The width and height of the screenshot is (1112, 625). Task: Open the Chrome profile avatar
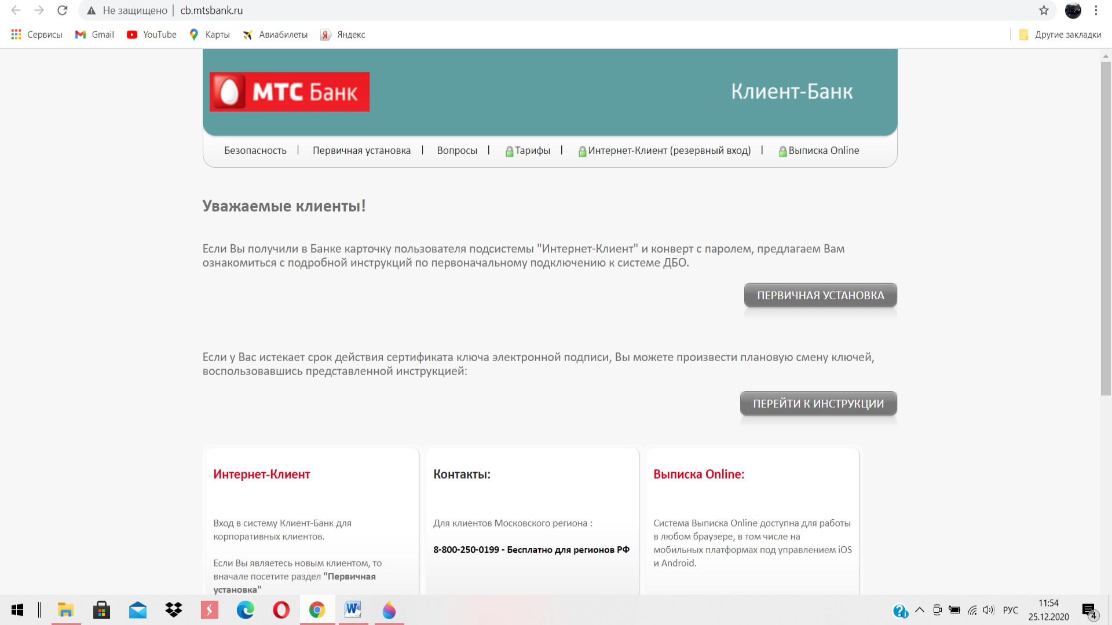click(1073, 10)
